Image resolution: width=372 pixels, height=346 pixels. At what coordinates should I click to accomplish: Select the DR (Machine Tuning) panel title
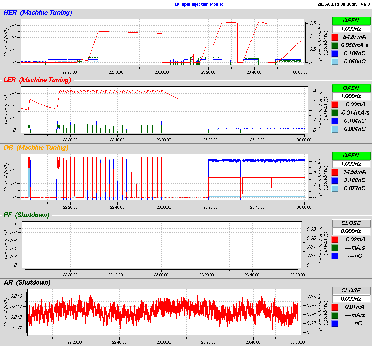[36, 148]
